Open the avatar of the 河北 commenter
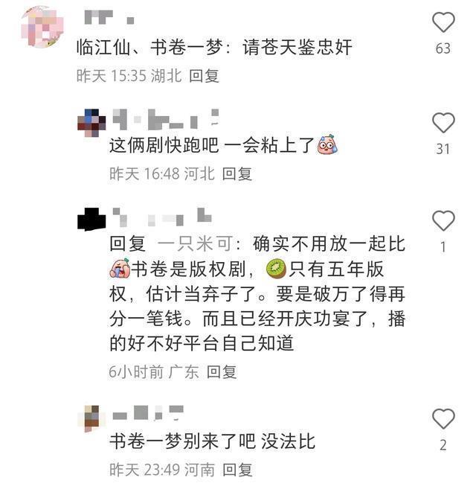Image resolution: width=476 pixels, height=495 pixels. [91, 123]
